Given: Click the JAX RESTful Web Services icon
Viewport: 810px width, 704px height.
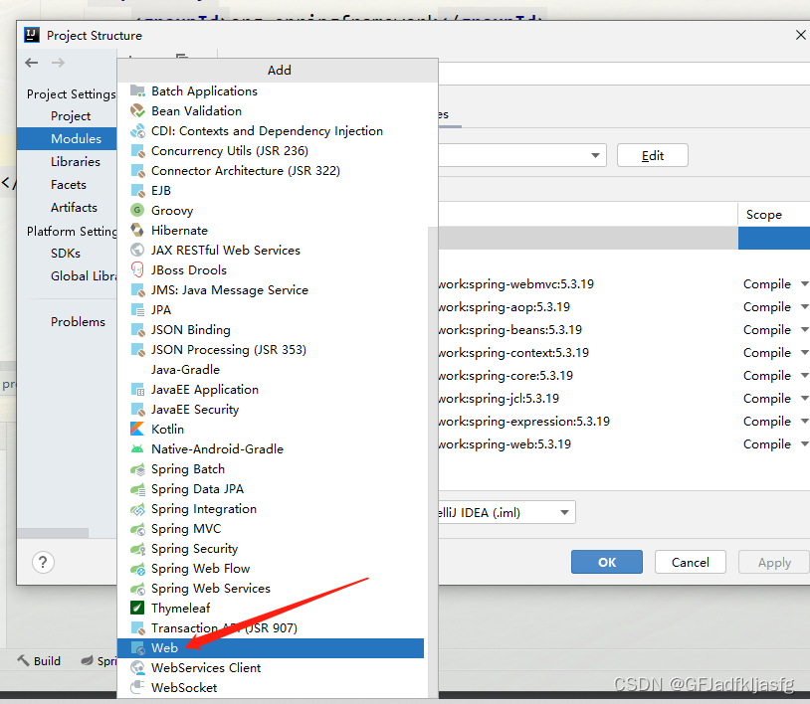Looking at the screenshot, I should (x=137, y=251).
